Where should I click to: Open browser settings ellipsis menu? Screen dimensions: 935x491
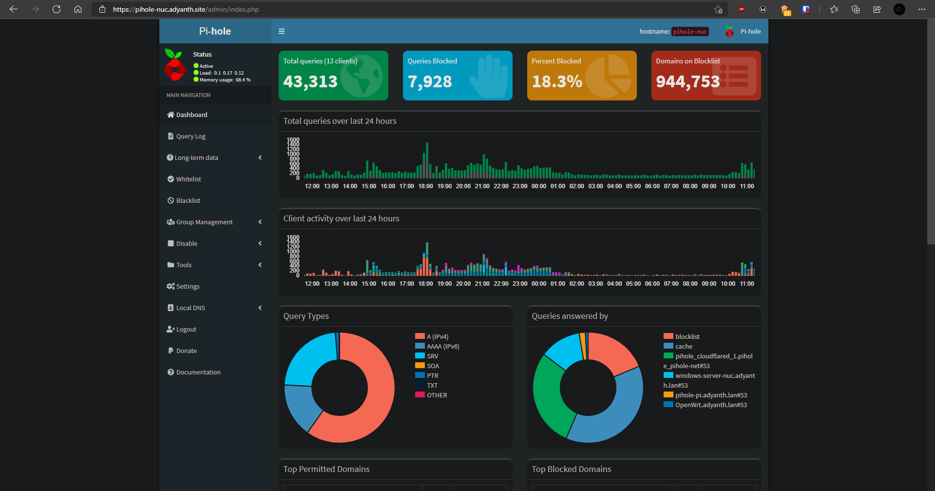(921, 9)
